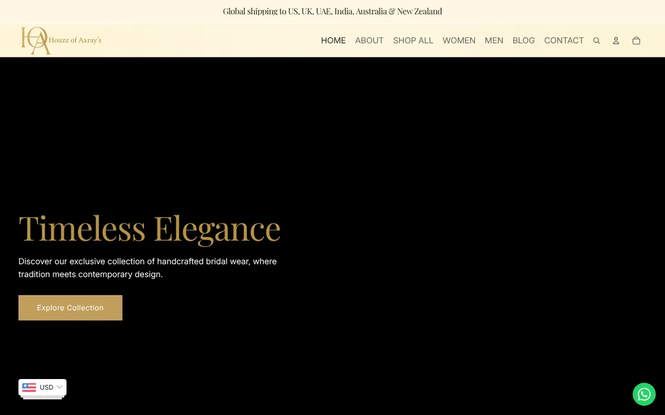Open WhatsApp chat bubble
Image resolution: width=665 pixels, height=415 pixels.
click(x=644, y=394)
